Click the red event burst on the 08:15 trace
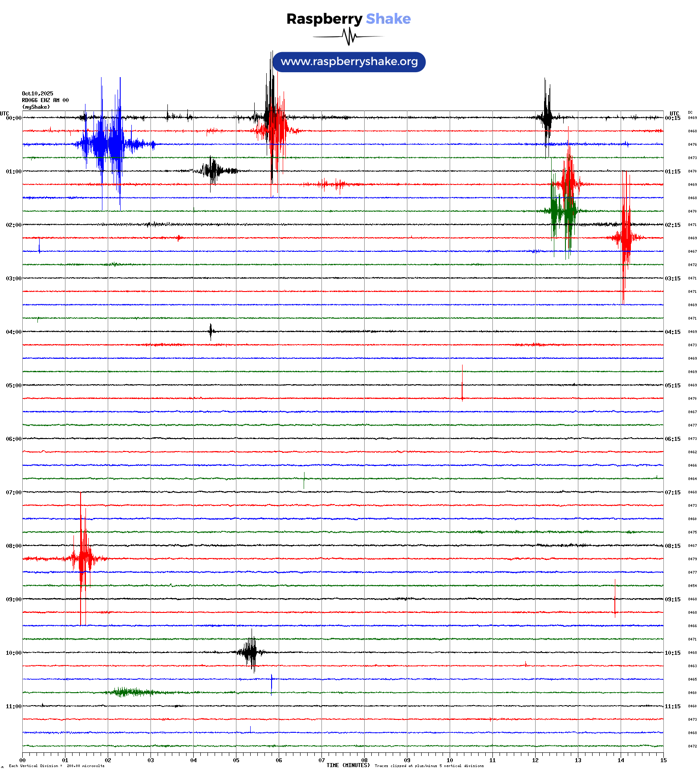The image size is (699, 772). [83, 558]
